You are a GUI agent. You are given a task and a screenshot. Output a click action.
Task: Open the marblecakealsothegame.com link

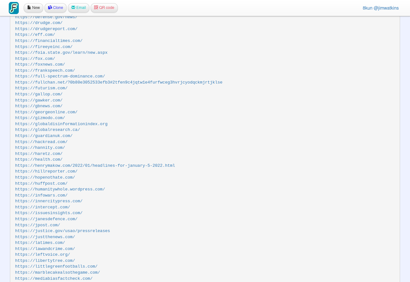[x=57, y=273]
